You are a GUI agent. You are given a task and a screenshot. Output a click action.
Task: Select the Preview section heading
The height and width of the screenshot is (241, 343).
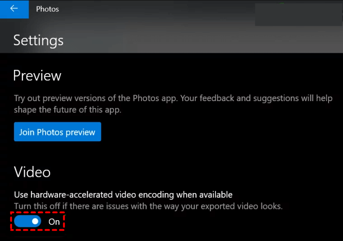(37, 75)
